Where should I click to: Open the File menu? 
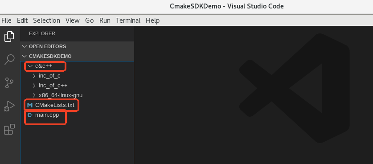click(x=6, y=20)
